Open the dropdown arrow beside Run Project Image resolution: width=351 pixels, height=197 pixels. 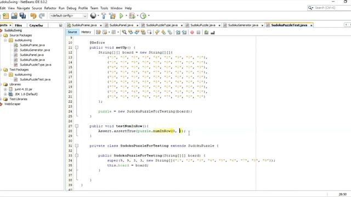coord(126,16)
